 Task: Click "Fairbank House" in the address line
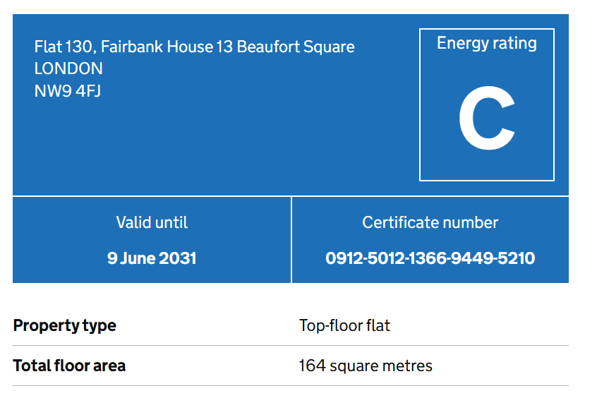[x=157, y=47]
